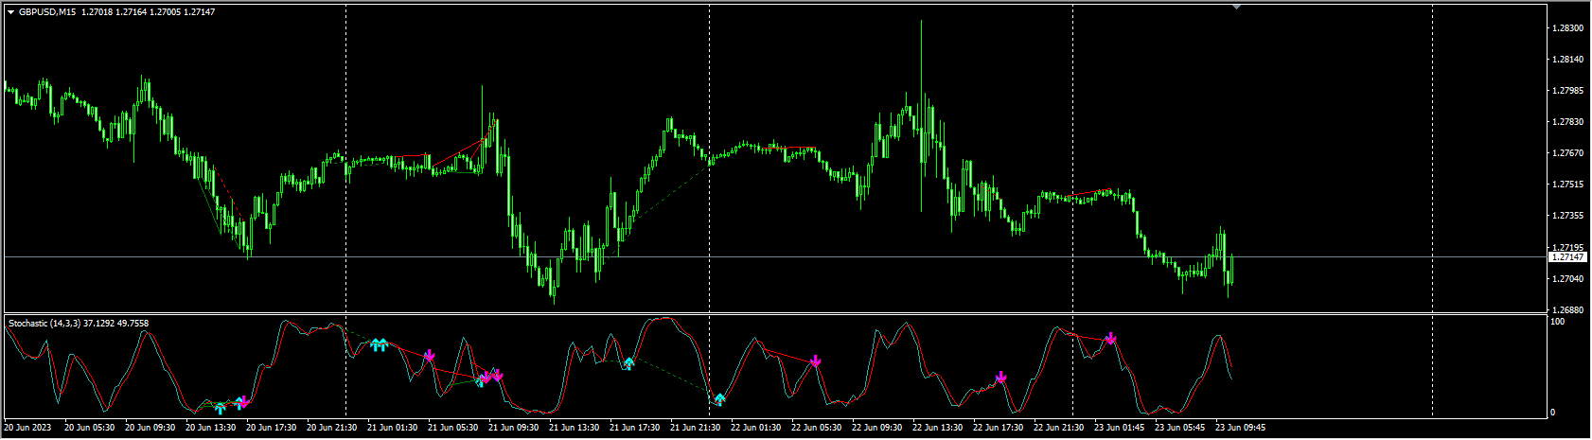Click the 21 Jun 21:30 time axis label
Screen dimensions: 1592x440
[693, 428]
